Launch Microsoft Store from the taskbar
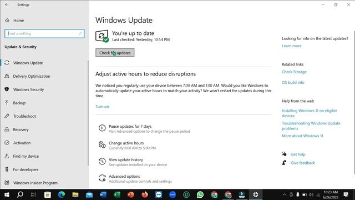The height and width of the screenshot is (200, 355). pyautogui.click(x=48, y=194)
